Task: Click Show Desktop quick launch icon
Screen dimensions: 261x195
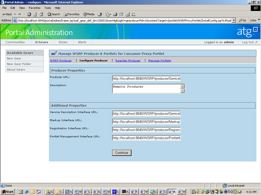Action: point(21,192)
